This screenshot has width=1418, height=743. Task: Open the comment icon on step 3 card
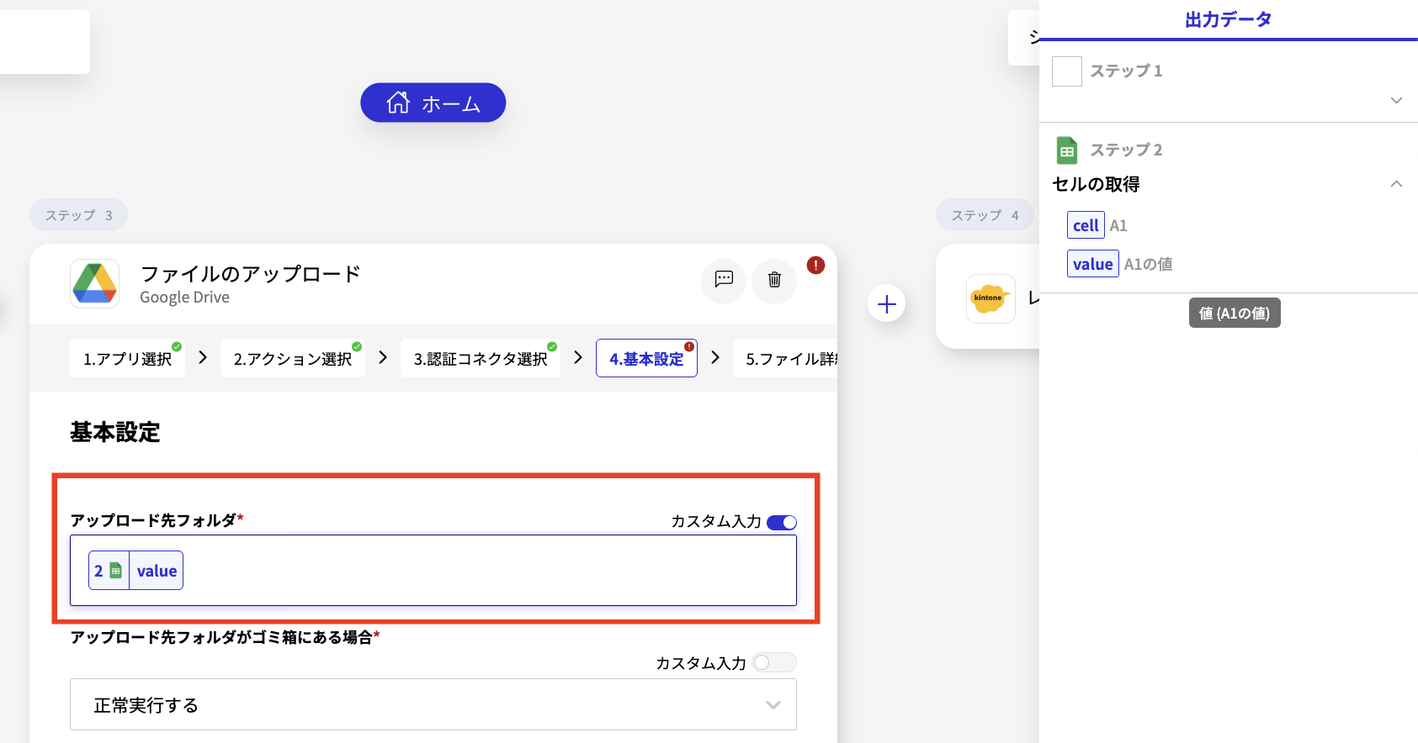(724, 280)
